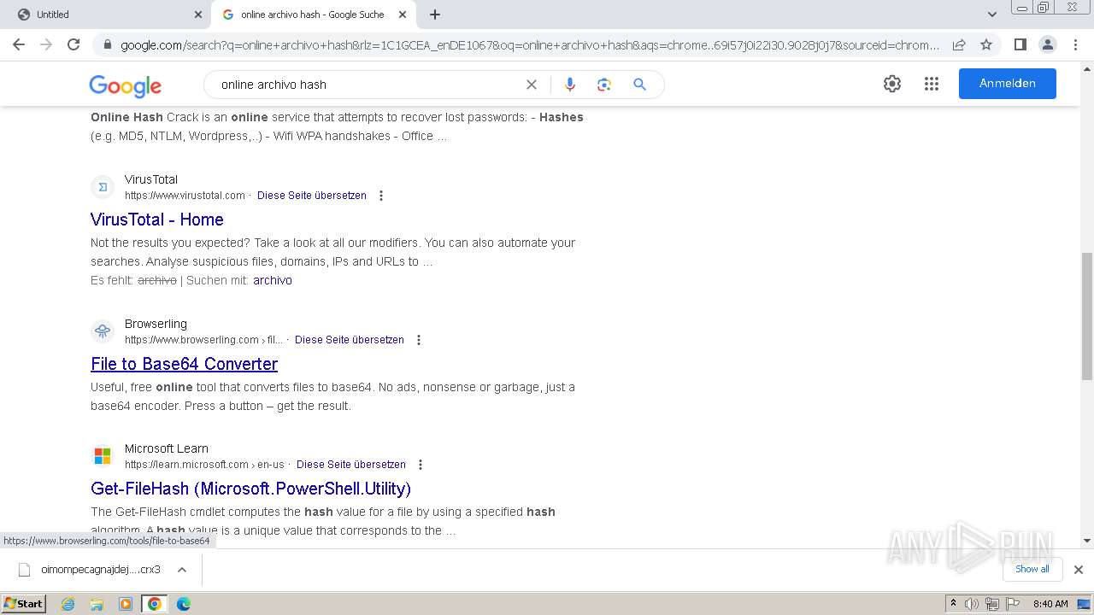Search by image with Google Lens
This screenshot has width=1094, height=615.
604,85
